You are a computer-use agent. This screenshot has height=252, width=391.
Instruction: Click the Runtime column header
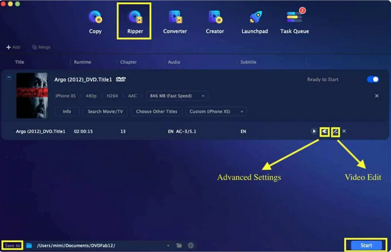pyautogui.click(x=82, y=62)
